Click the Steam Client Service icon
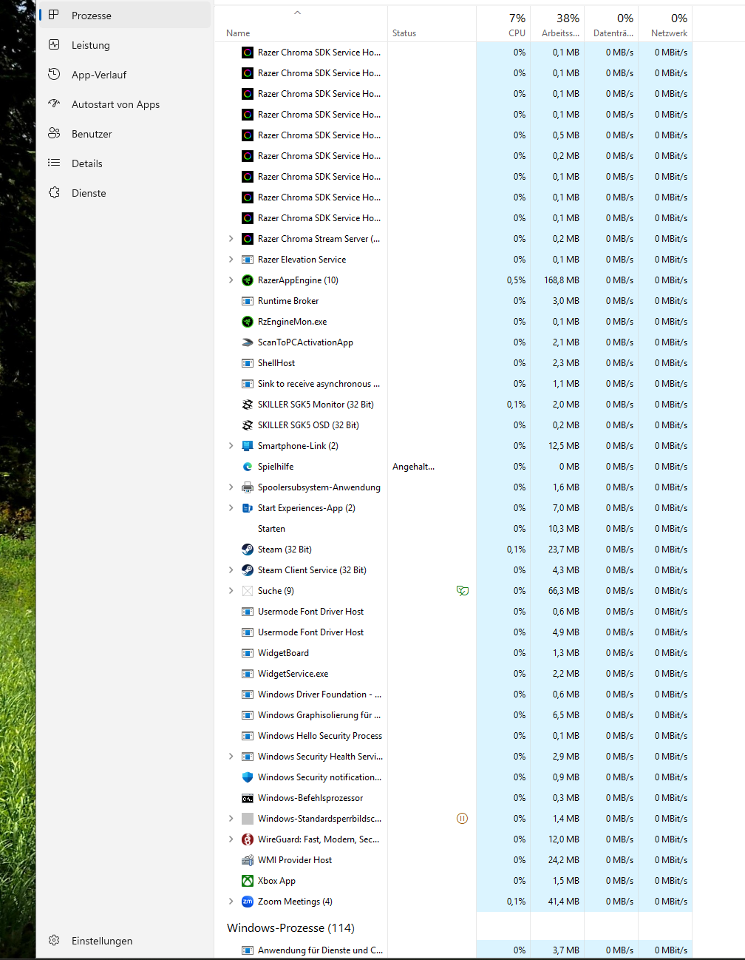Image resolution: width=745 pixels, height=960 pixels. click(248, 570)
